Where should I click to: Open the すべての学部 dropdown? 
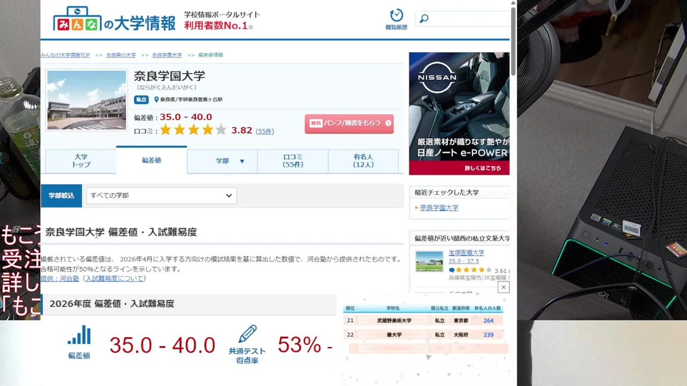162,196
